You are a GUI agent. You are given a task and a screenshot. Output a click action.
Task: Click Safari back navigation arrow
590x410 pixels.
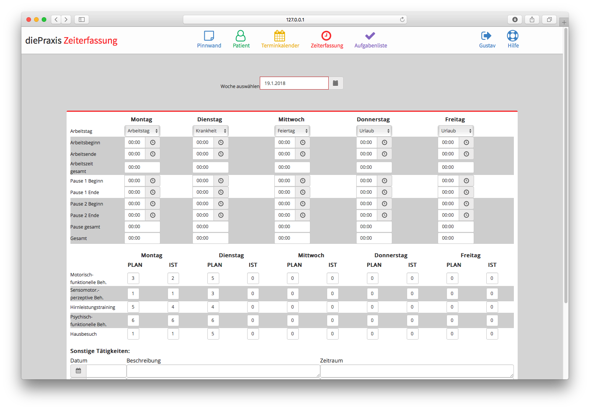coord(56,20)
